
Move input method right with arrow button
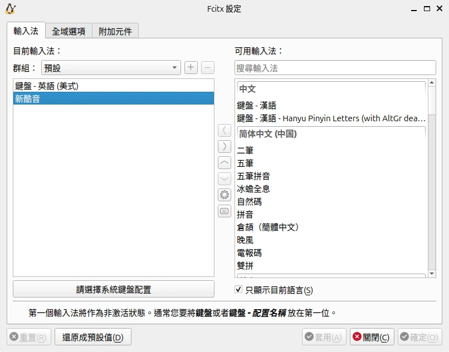point(224,146)
